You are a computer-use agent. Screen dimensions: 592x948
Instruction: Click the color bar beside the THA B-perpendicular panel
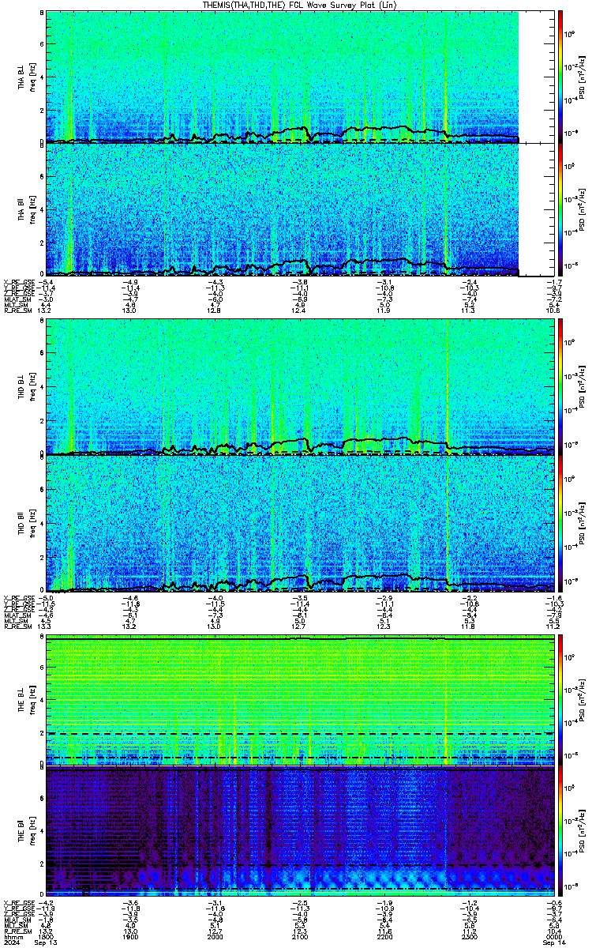[560, 76]
